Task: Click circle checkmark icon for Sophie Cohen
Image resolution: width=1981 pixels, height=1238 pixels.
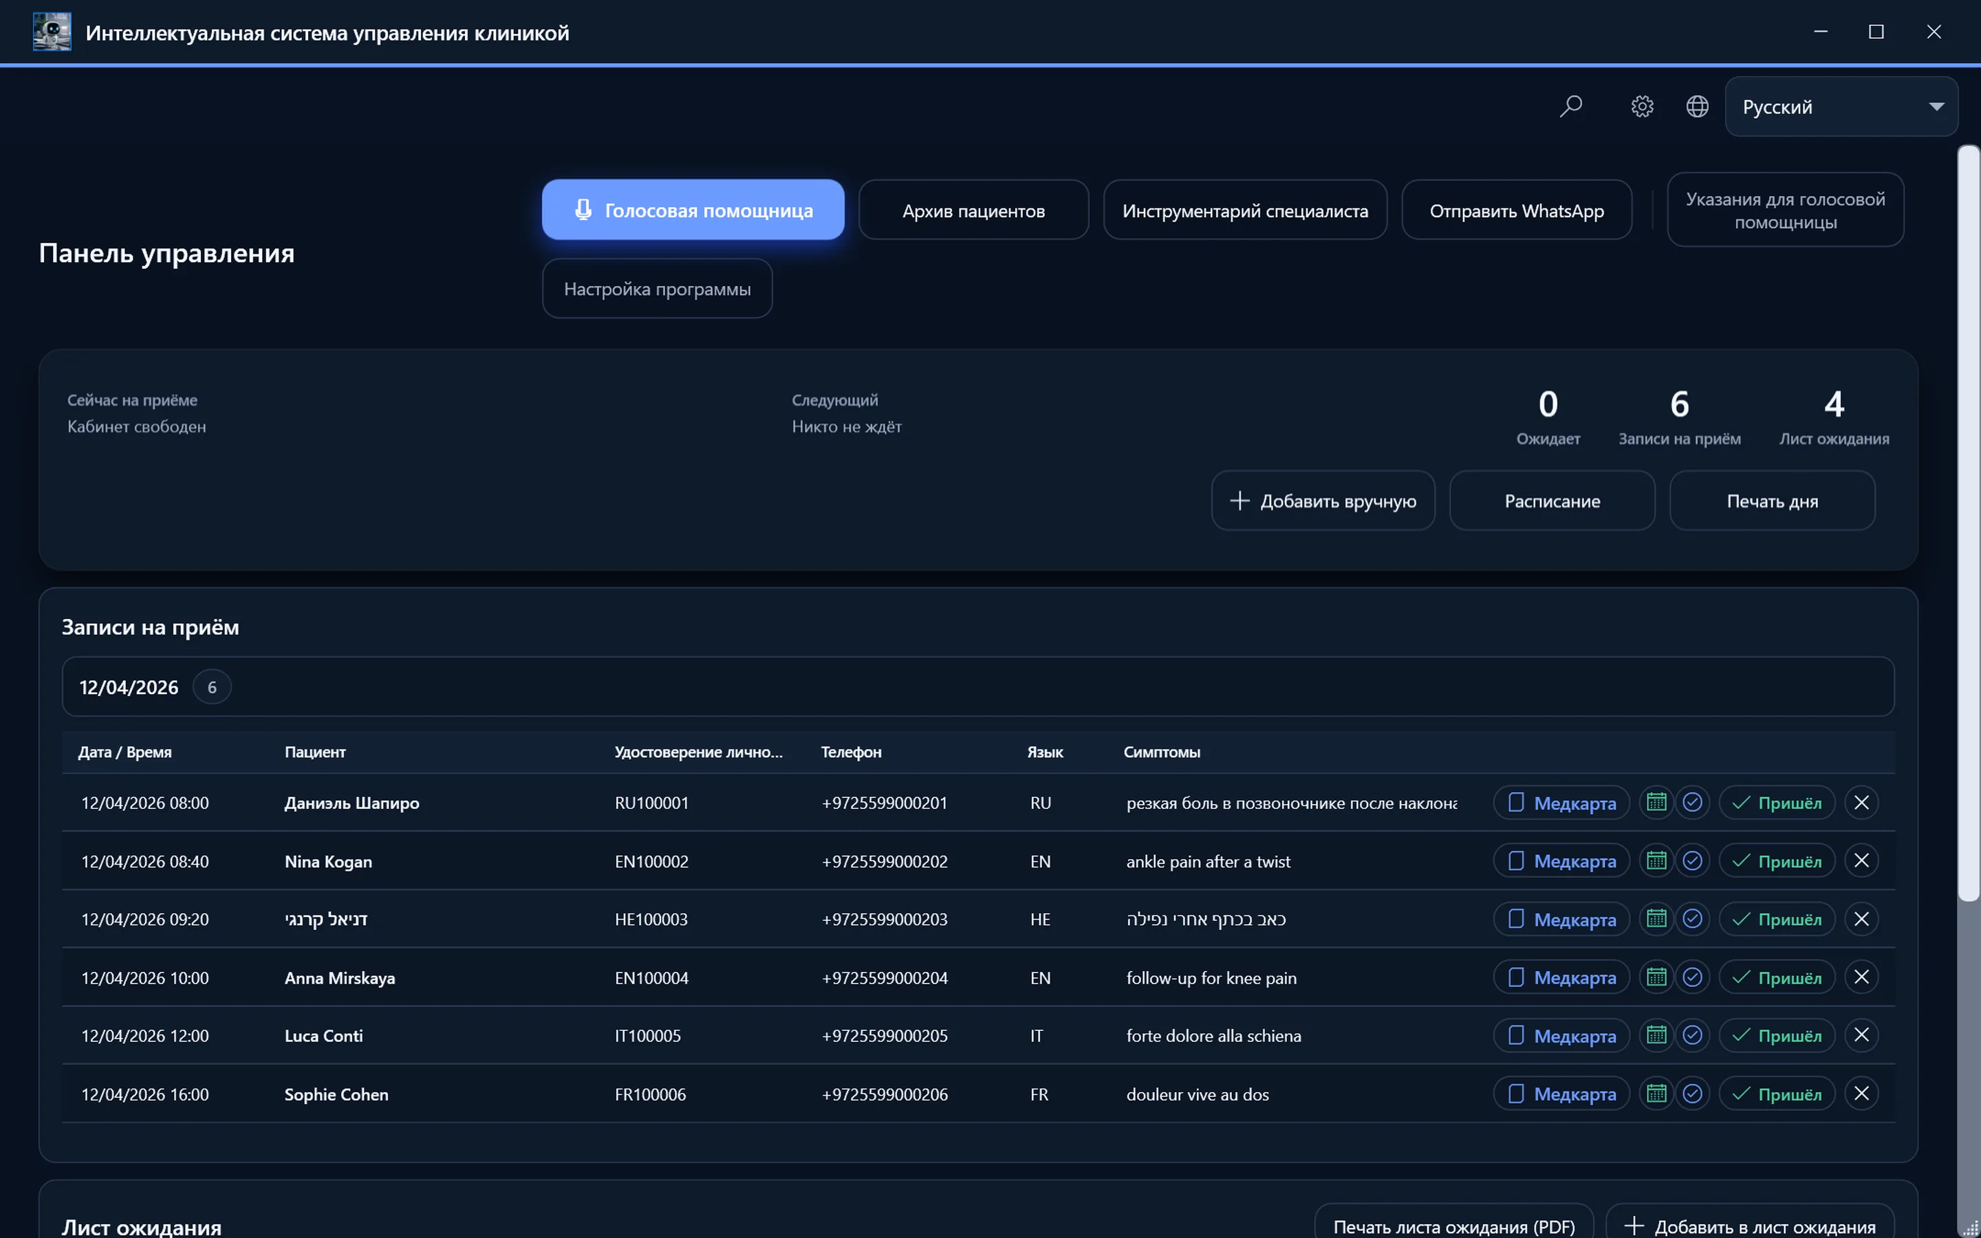Action: [x=1692, y=1093]
